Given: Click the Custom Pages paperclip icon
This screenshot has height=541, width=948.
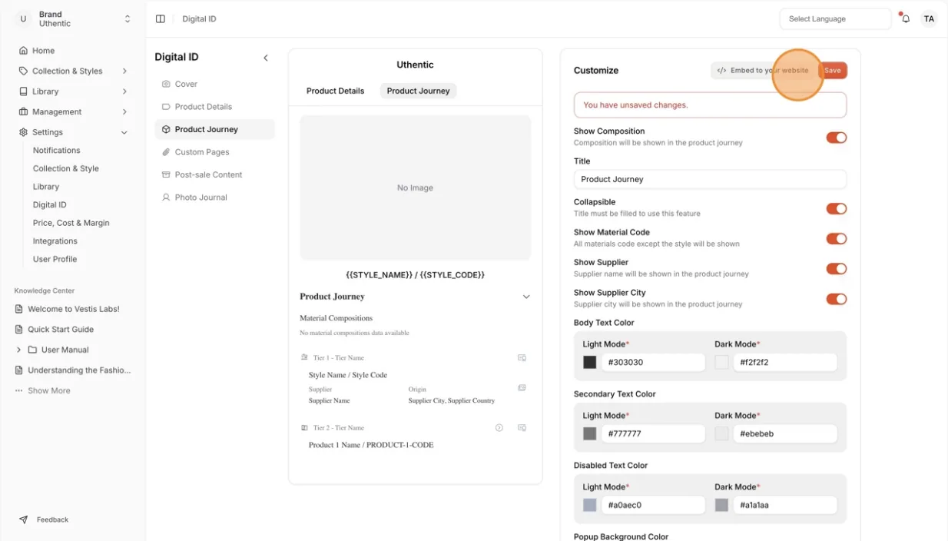Looking at the screenshot, I should [166, 152].
